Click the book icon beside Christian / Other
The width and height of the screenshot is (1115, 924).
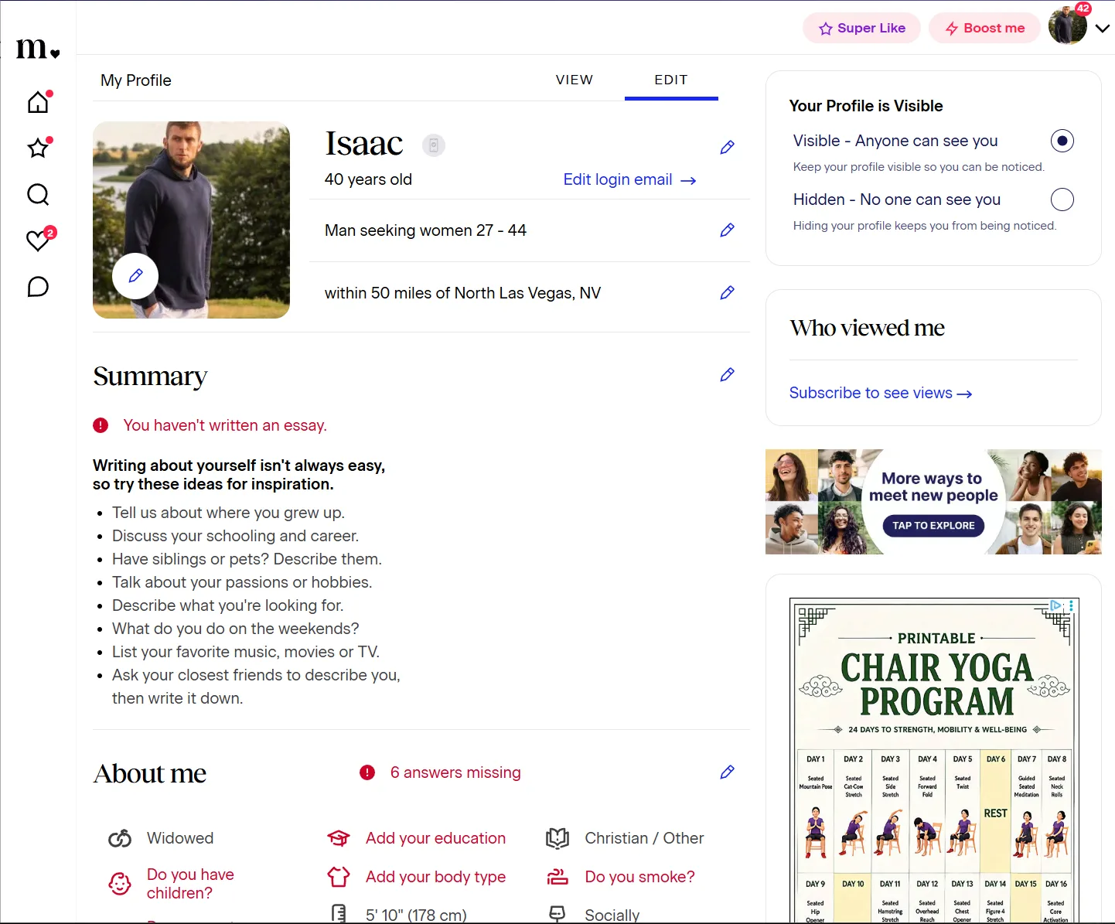coord(557,838)
